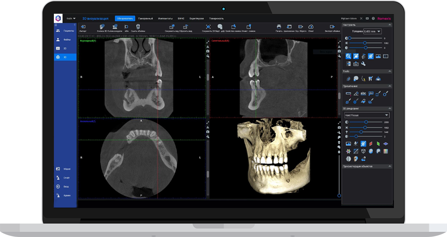Select the ruler measurement annotation tool
The image size is (447, 237).
348,93
